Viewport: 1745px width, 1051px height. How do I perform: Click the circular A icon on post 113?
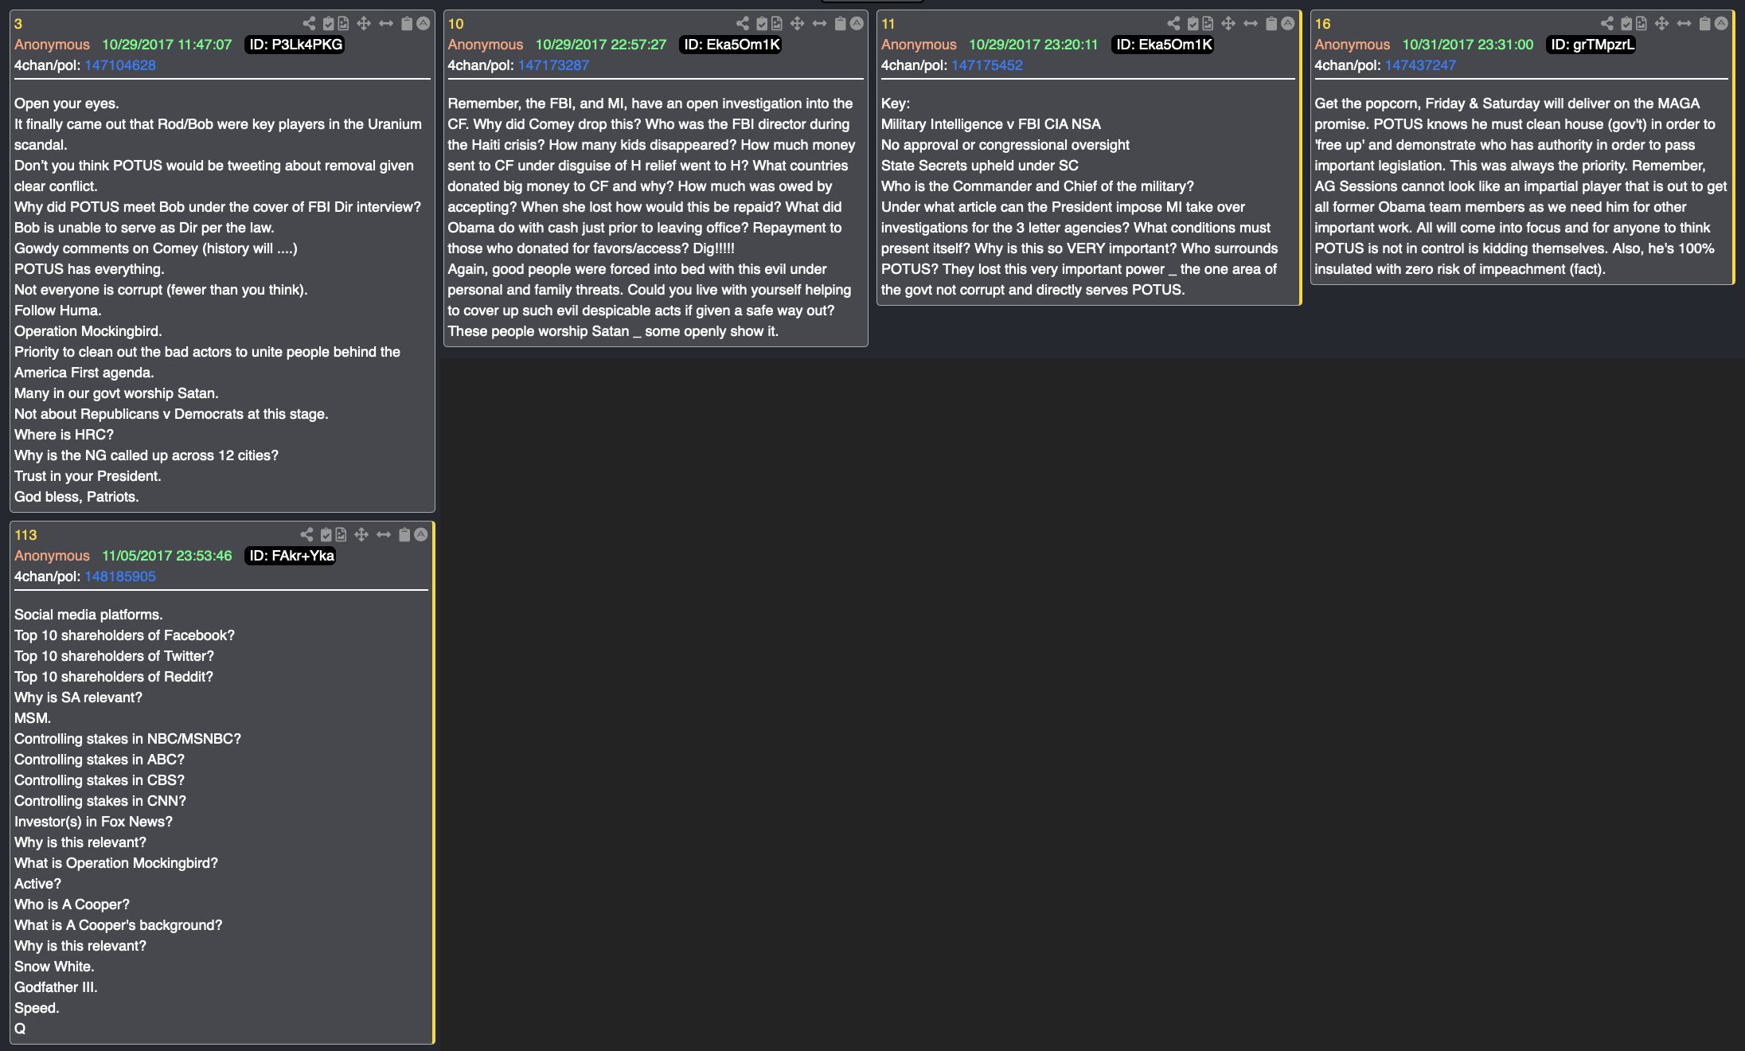[421, 535]
